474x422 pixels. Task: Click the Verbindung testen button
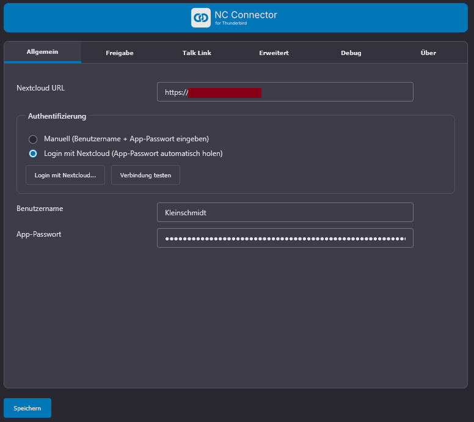(x=145, y=175)
